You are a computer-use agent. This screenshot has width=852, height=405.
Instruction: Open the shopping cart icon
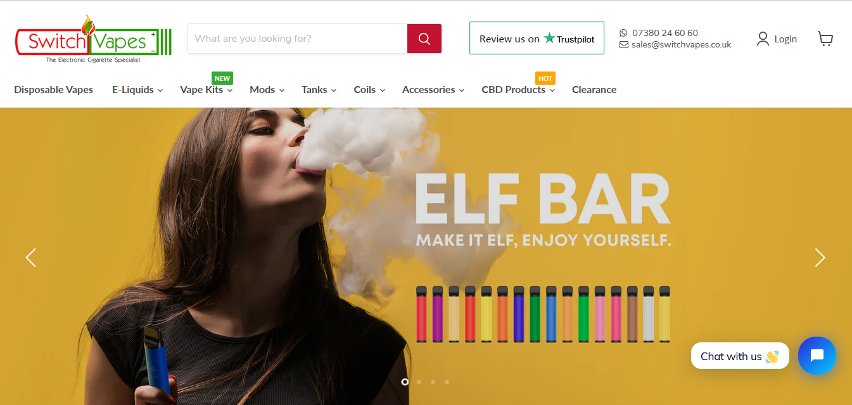pyautogui.click(x=825, y=39)
